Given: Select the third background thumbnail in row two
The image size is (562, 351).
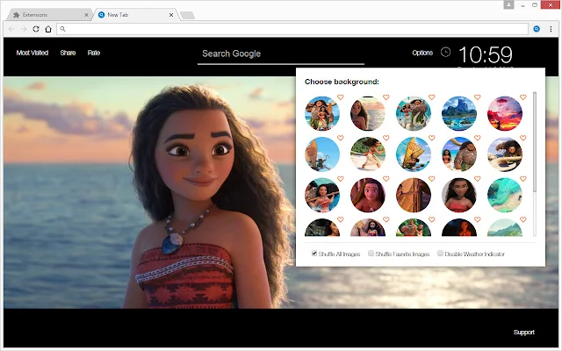Looking at the screenshot, I should (414, 154).
